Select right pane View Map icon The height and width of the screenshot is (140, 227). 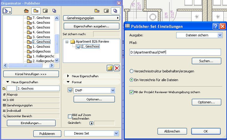(97, 11)
